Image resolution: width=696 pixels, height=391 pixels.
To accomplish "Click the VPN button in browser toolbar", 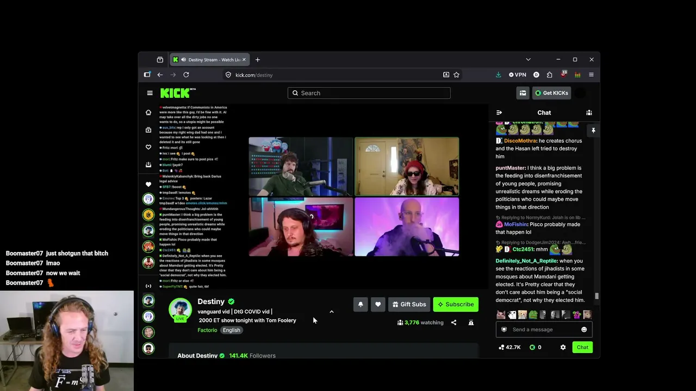I will [518, 75].
